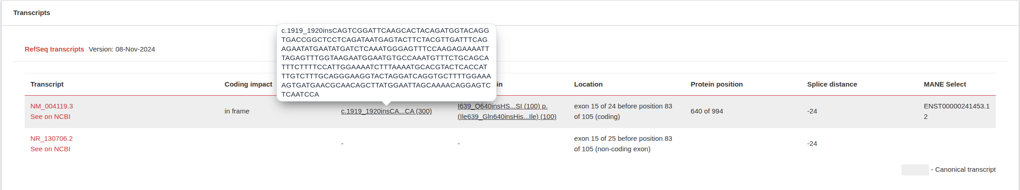Select the RefSeq transcripts heading
The width and height of the screenshot is (1020, 190).
(x=54, y=49)
